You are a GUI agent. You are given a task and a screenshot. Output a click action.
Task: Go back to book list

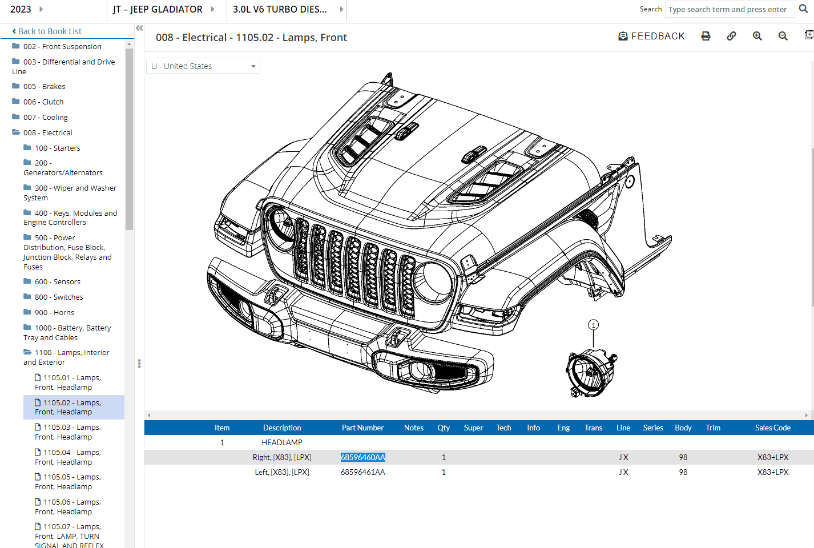pyautogui.click(x=47, y=31)
